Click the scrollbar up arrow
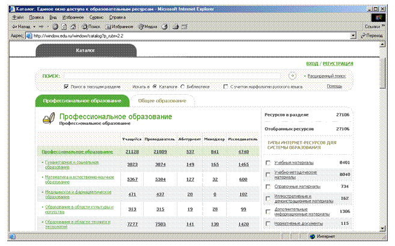This screenshot has width=395, height=246. click(382, 44)
